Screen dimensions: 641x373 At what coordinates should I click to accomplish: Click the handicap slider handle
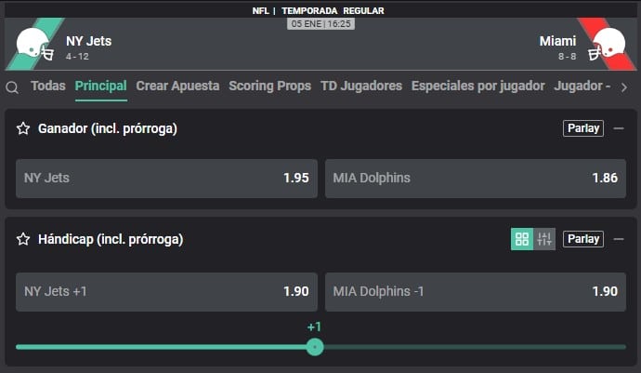click(315, 347)
